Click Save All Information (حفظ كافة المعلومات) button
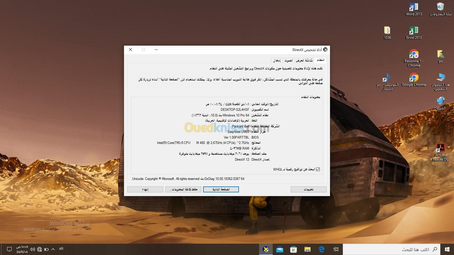 pyautogui.click(x=183, y=189)
